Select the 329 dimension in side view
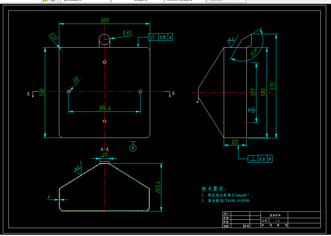The image size is (331, 236). tap(253, 92)
